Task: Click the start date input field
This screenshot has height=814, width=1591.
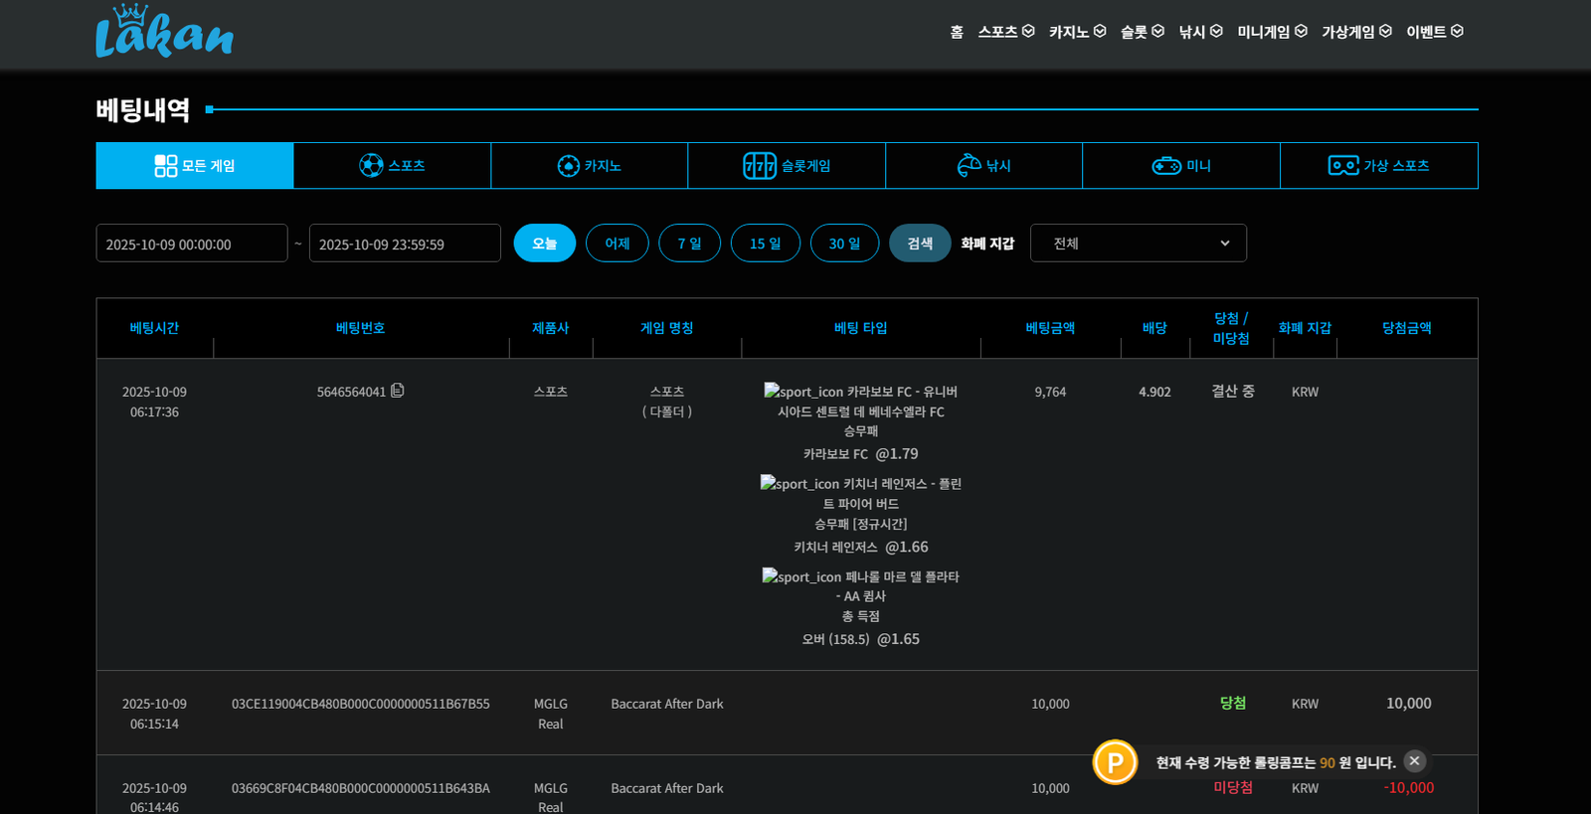Action: [x=191, y=244]
